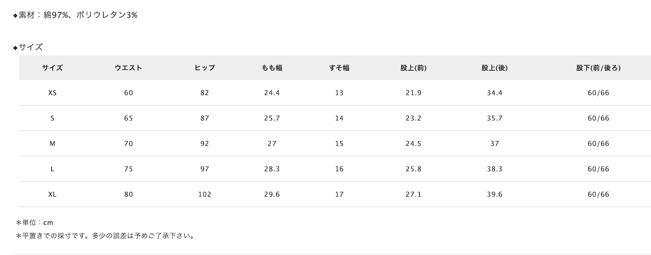Viewport: 651px width, 255px height.
Task: Click the XS size row label
Action: pos(52,93)
